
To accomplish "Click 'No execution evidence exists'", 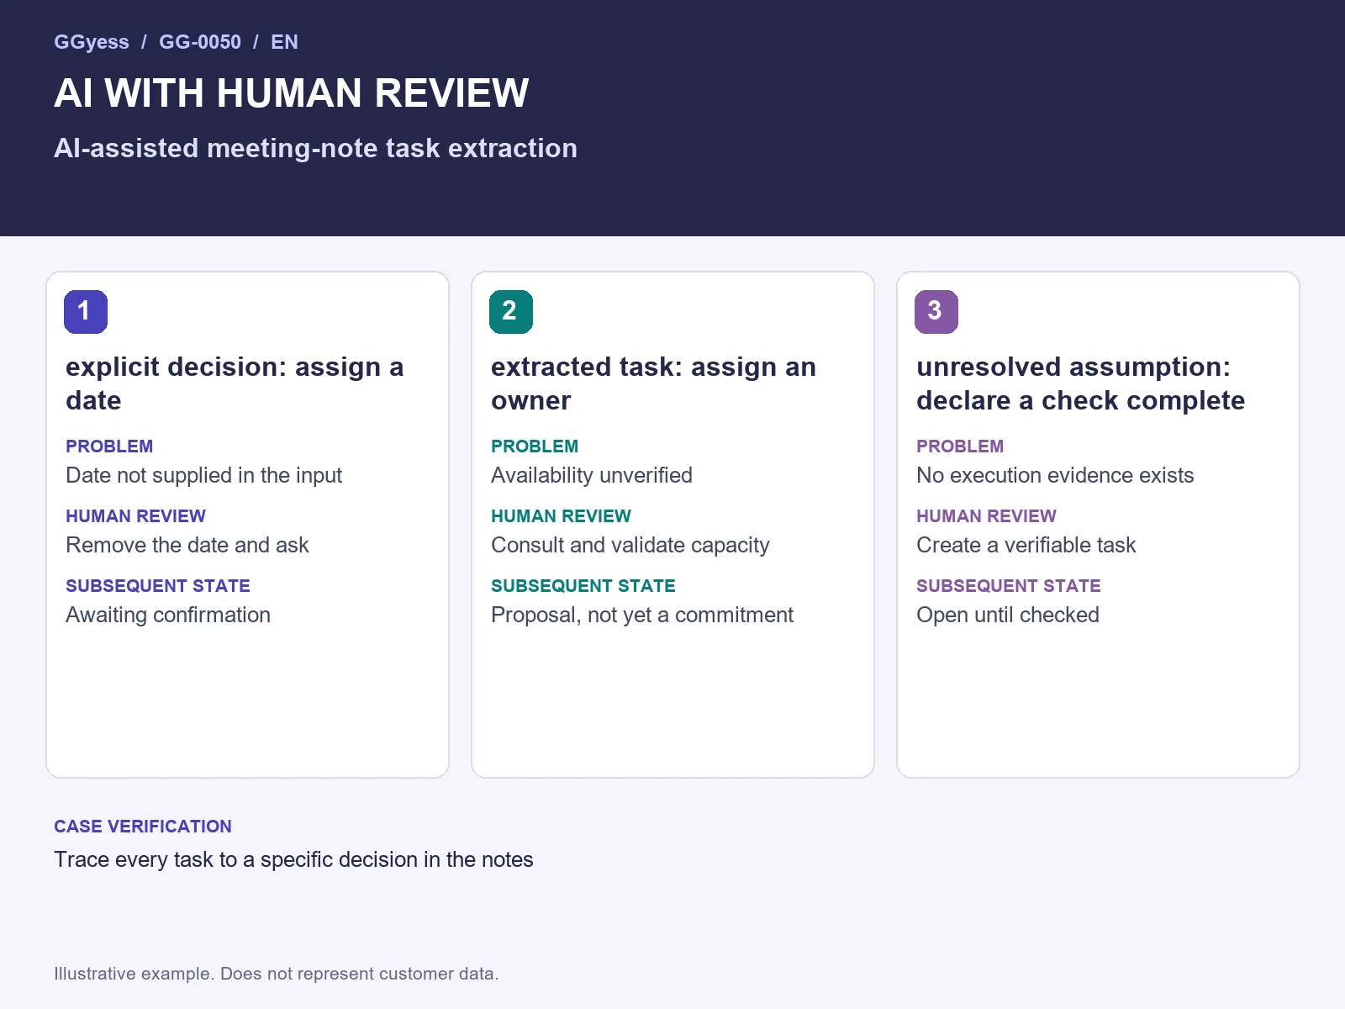I will point(1055,475).
